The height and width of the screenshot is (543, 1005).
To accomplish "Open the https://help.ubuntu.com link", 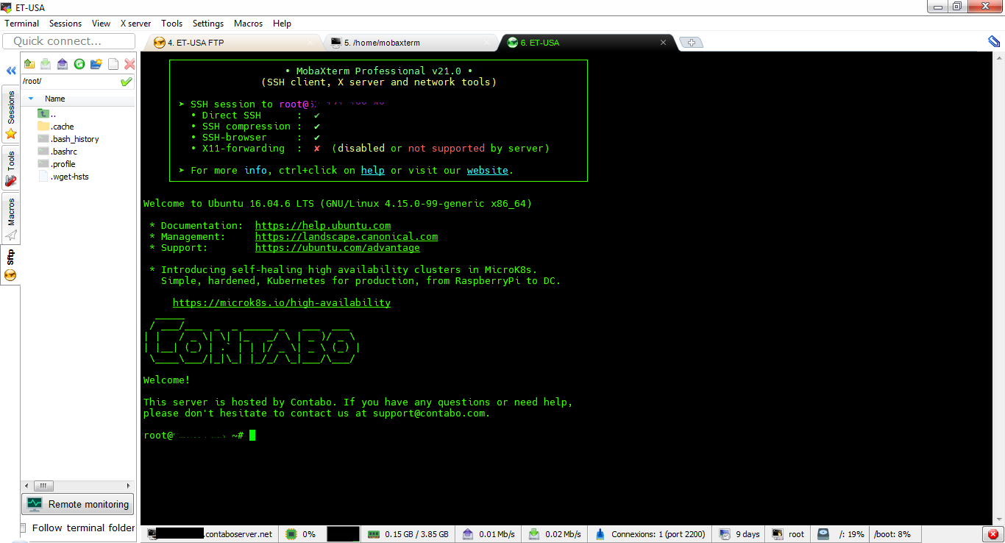I will [323, 225].
